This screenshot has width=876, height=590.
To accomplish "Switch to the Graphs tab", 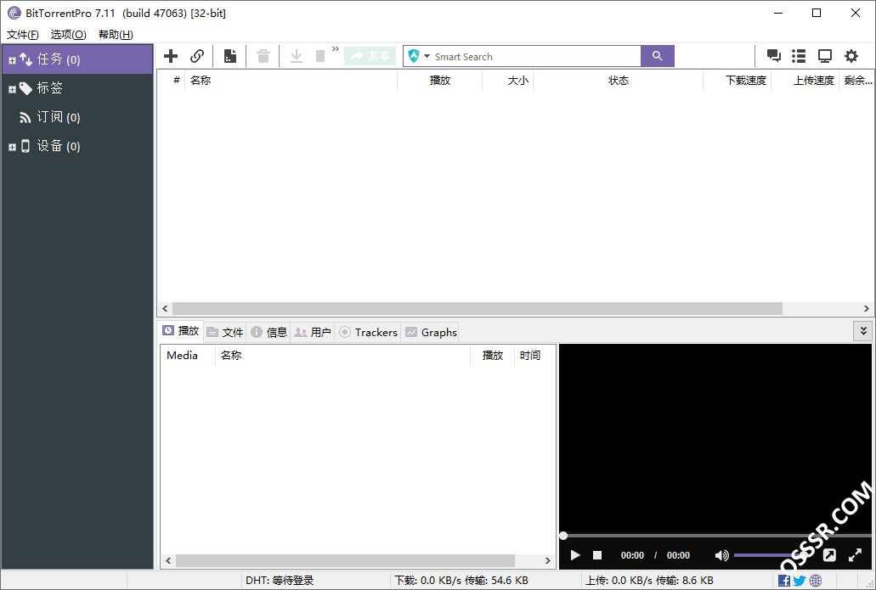I will [431, 333].
